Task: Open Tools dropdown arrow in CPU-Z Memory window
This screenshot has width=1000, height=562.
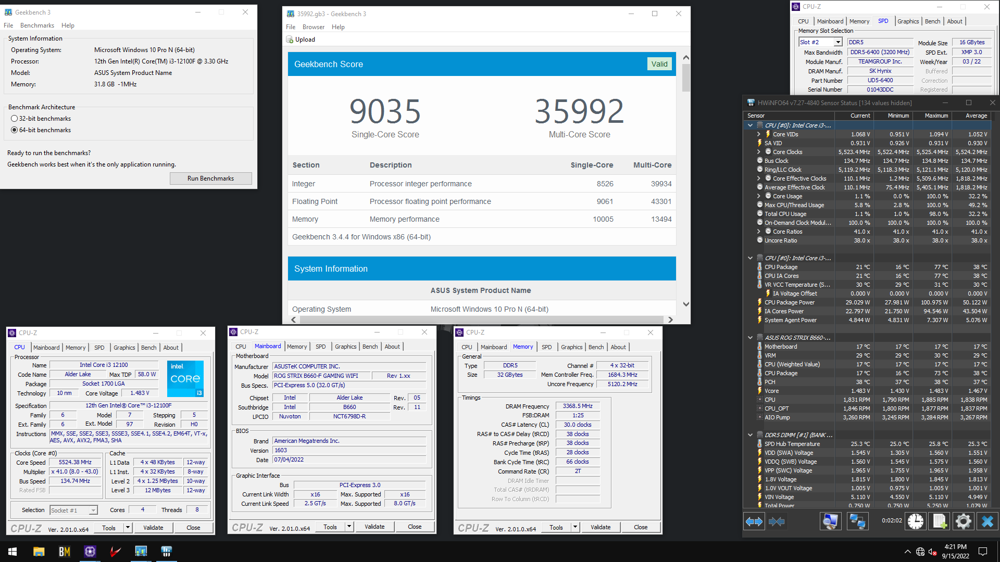Action: tap(575, 527)
